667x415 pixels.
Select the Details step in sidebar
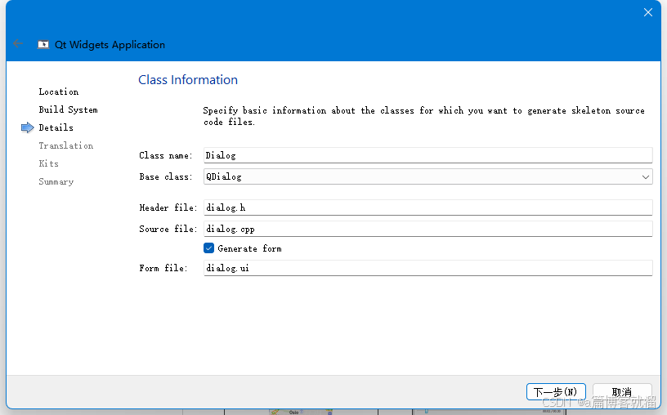point(56,127)
